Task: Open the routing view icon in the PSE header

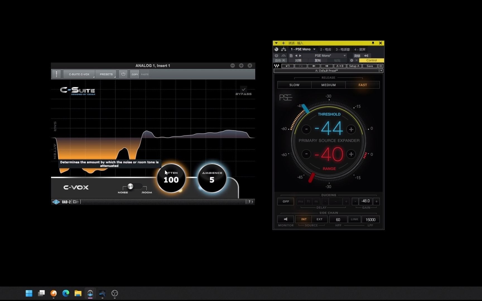Action: click(284, 49)
